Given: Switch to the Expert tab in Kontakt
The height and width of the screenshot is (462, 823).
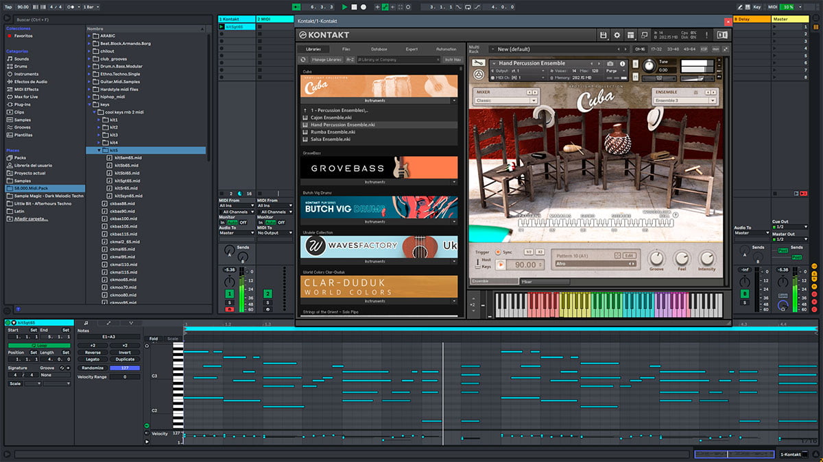Looking at the screenshot, I should [x=411, y=49].
